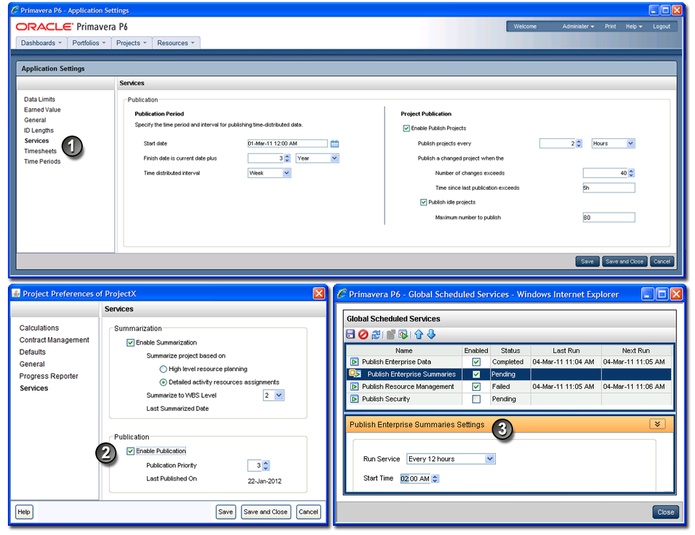
Task: Open the Run Service Every 12 hours dropdown
Action: (489, 459)
